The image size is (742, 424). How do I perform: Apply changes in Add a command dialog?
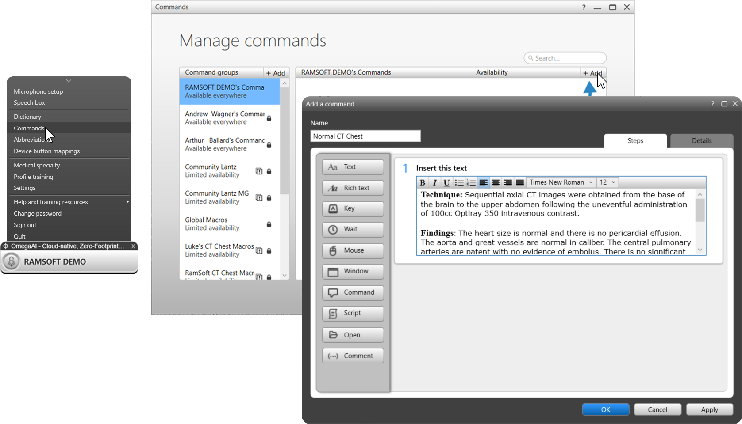coord(710,409)
